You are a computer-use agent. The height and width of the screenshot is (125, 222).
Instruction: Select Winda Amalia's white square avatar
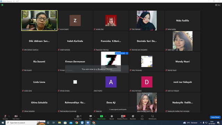[75, 82]
